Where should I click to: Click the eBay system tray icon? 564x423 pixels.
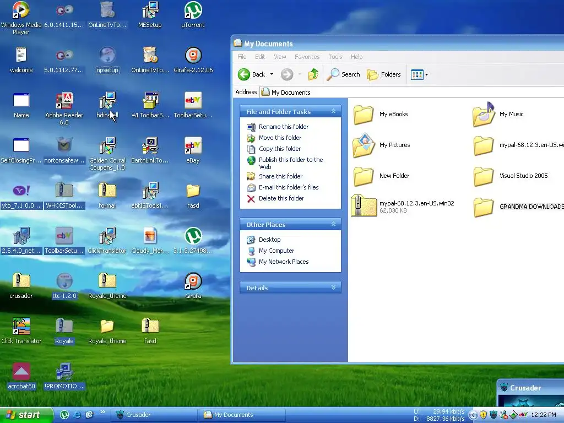524,415
